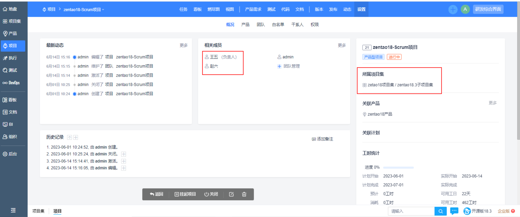Click 更多 in the 相关成员 panel
The image size is (520, 217).
(x=342, y=45)
